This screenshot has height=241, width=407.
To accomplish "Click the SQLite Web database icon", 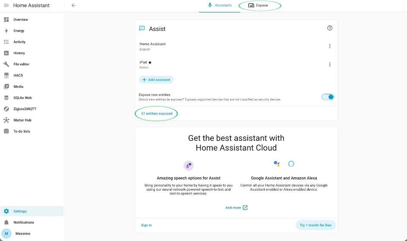I will pos(6,98).
